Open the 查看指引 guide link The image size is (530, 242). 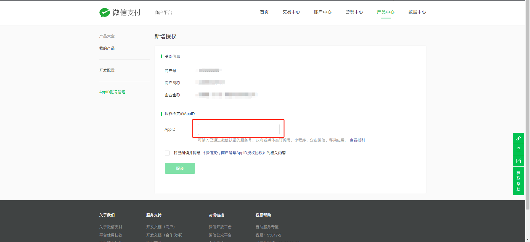[357, 140]
